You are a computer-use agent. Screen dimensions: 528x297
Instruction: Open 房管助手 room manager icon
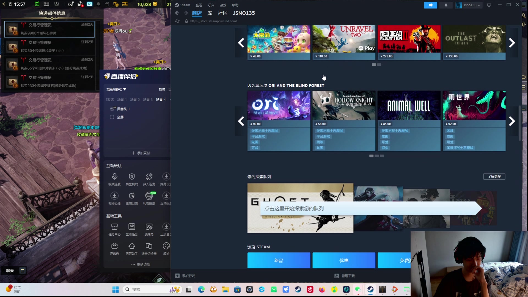132,249
